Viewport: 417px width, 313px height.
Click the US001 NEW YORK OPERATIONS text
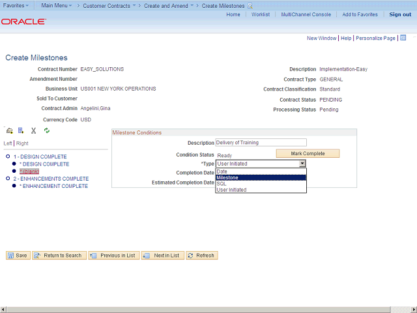118,89
